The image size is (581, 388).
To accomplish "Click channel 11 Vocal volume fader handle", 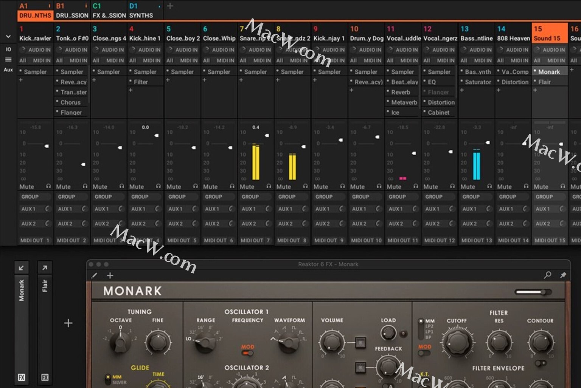I will [414, 153].
